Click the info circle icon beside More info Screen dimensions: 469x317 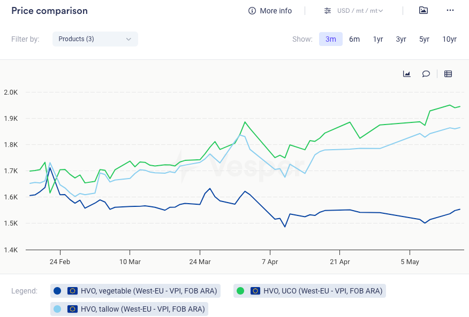coord(252,11)
